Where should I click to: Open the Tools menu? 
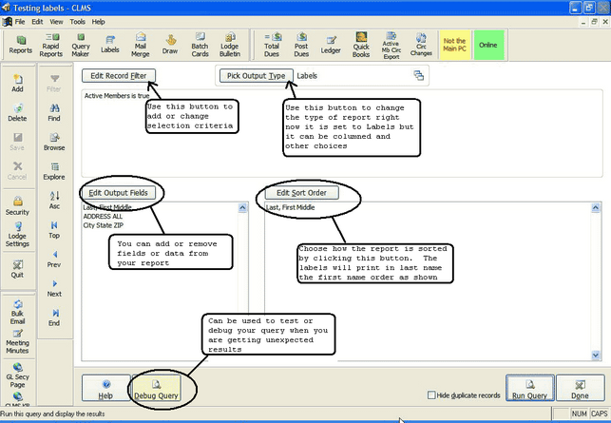[x=77, y=21]
